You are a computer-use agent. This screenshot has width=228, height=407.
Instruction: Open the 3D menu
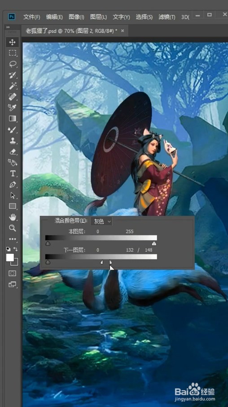coord(185,17)
